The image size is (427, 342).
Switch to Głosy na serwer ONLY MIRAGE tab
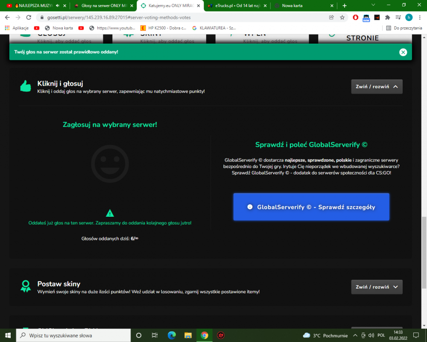104,6
